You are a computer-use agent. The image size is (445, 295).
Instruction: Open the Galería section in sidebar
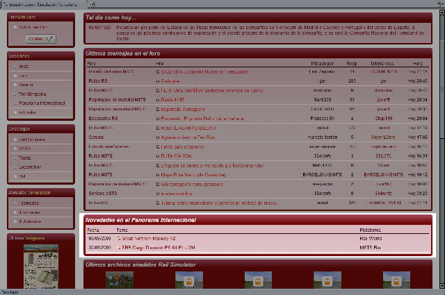tap(27, 84)
